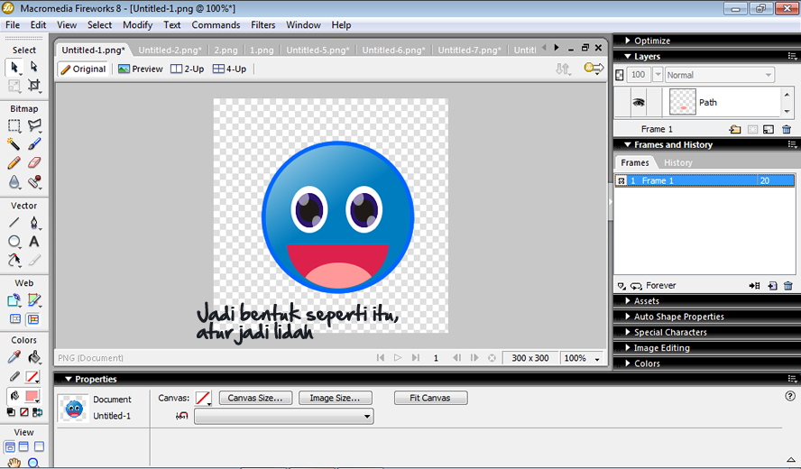Select the Magic Wand tool
801x469 pixels.
click(x=14, y=144)
